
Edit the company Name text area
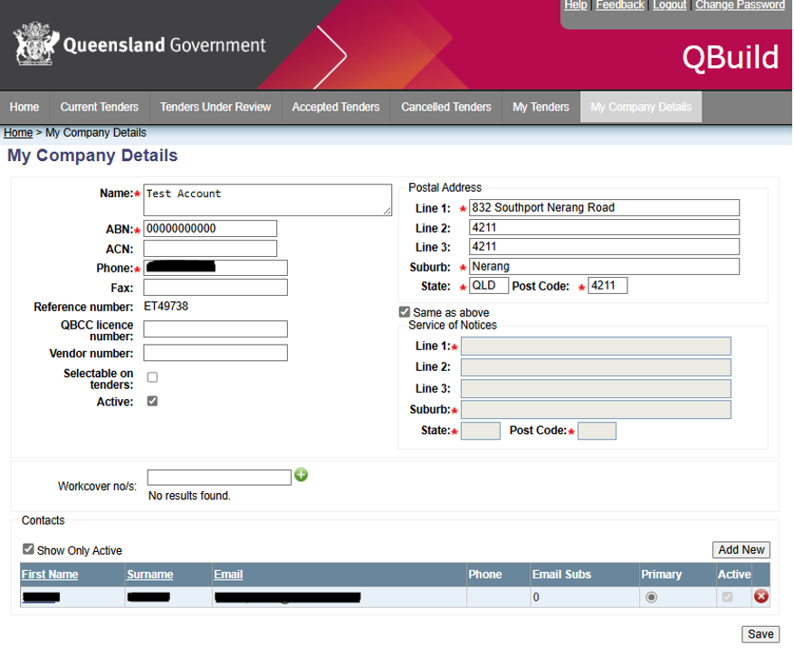tap(267, 200)
